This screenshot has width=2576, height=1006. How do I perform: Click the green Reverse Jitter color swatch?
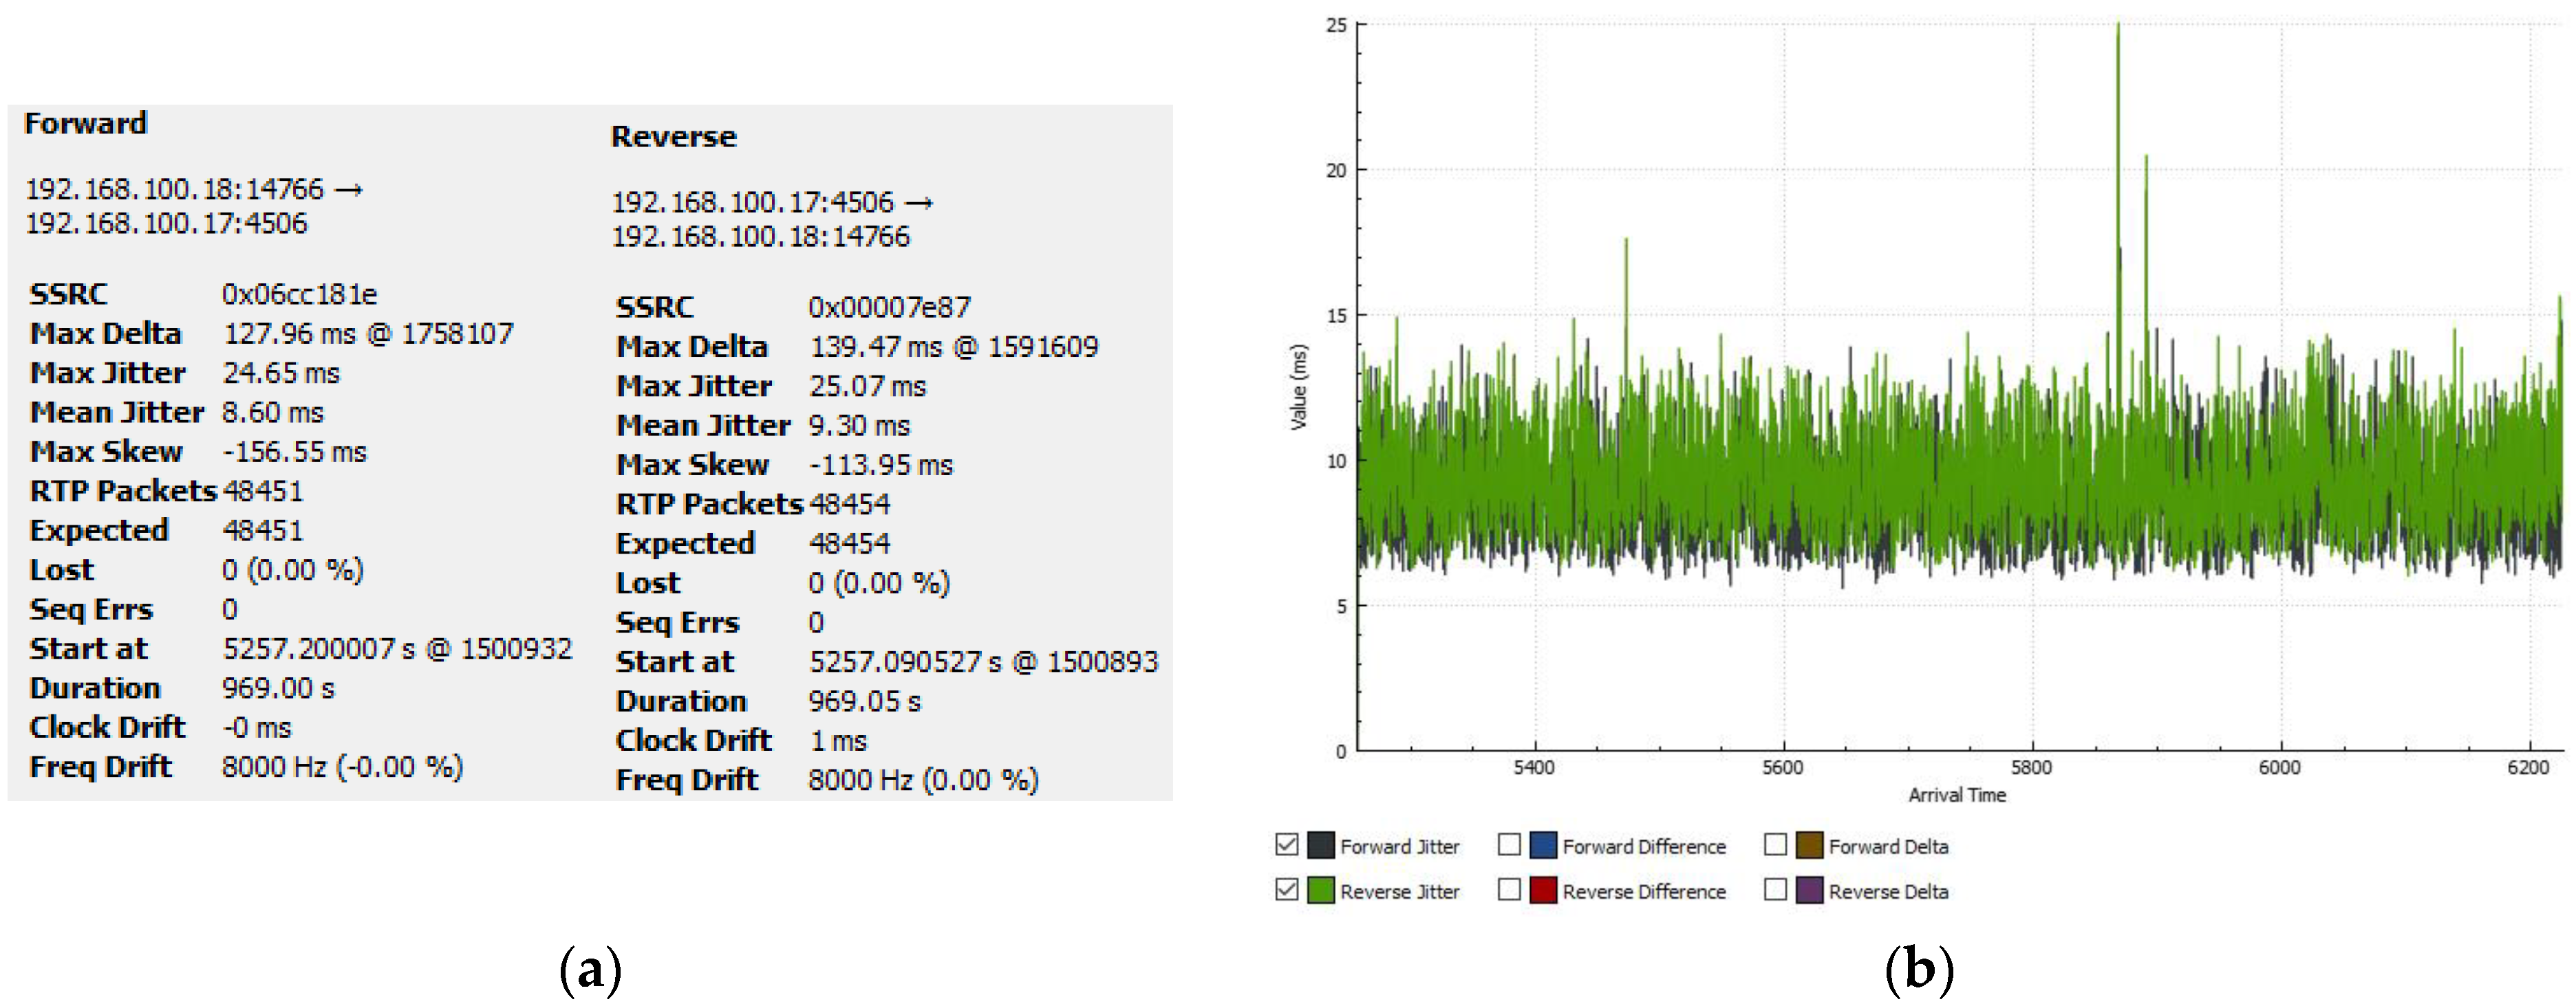[1321, 890]
